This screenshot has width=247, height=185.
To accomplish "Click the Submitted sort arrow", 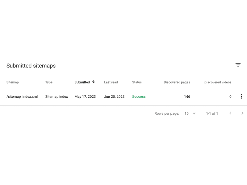I will coord(94,82).
